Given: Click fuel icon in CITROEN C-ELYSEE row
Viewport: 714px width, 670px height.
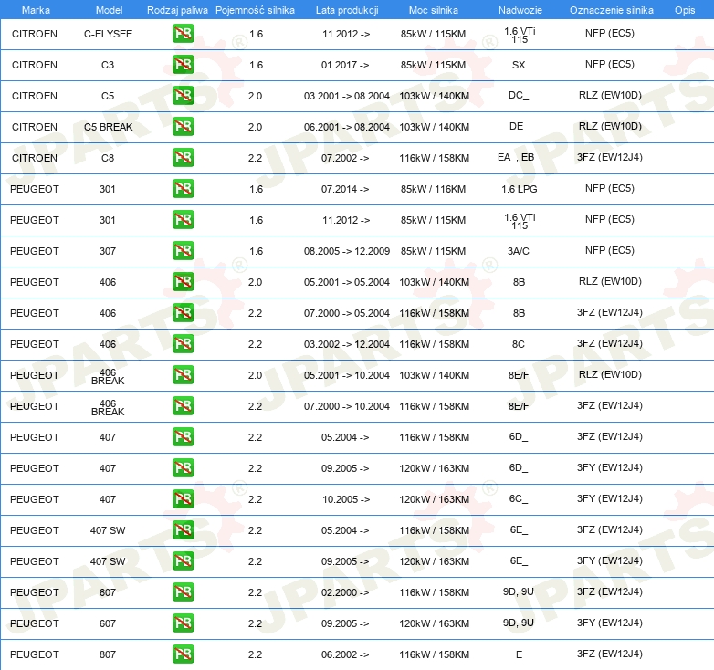Looking at the screenshot, I should coord(183,34).
